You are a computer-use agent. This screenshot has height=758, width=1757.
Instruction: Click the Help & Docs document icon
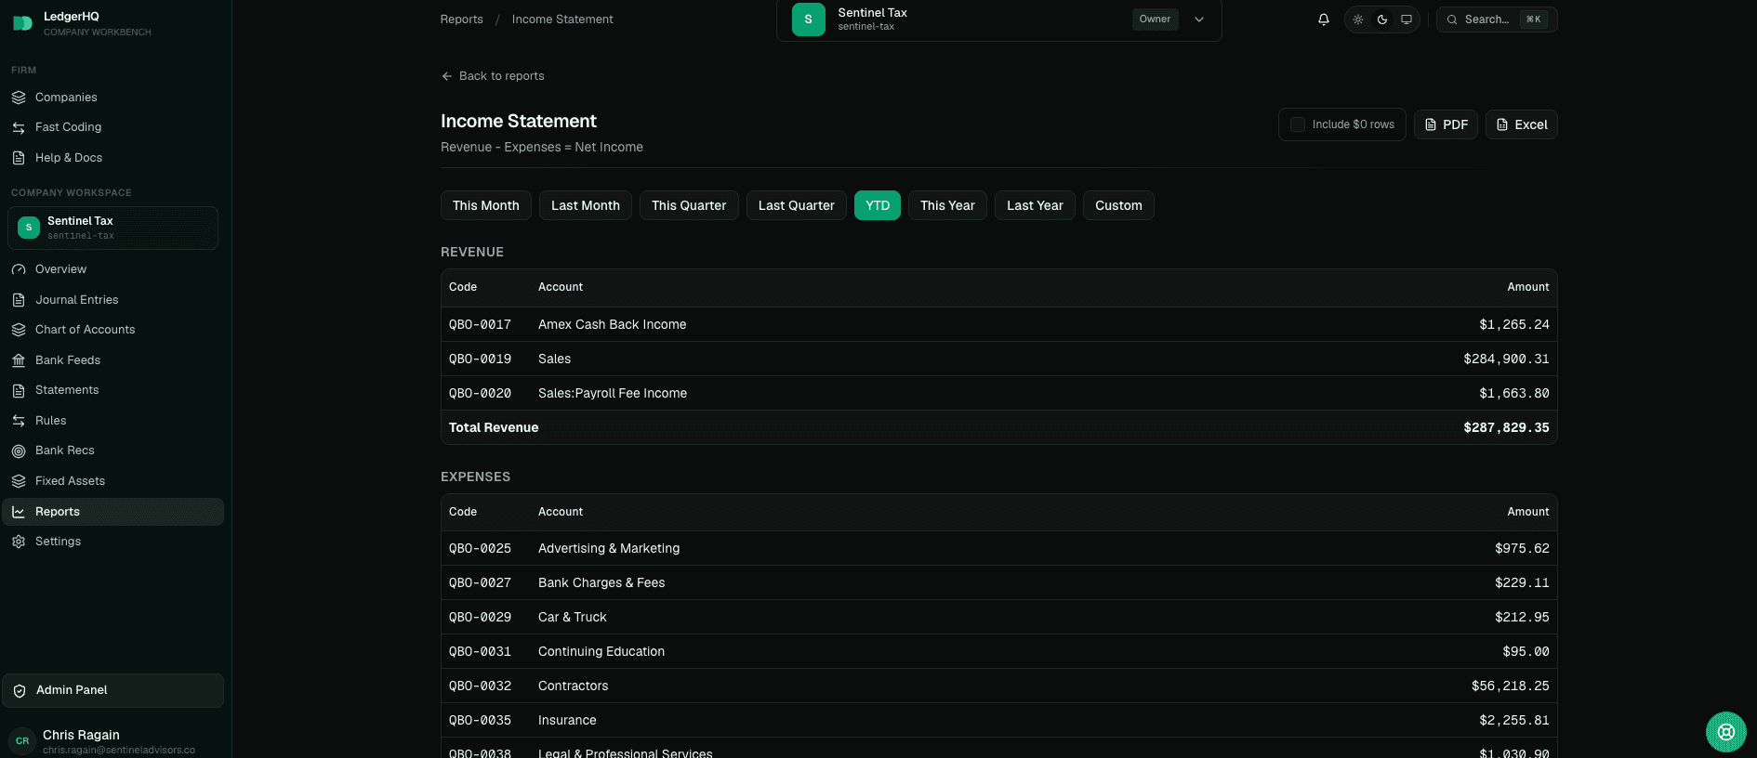19,158
